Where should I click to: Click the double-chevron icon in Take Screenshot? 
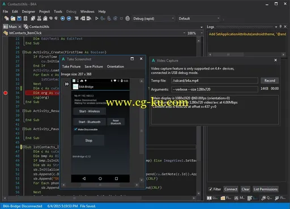[x=67, y=84]
